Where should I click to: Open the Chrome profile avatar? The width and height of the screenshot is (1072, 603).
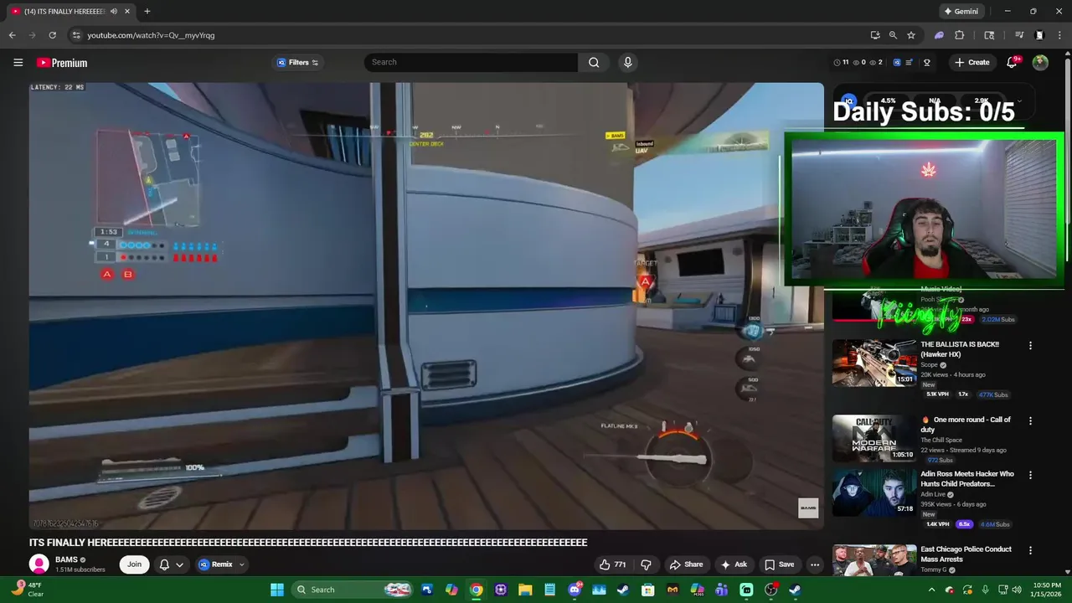[1039, 35]
